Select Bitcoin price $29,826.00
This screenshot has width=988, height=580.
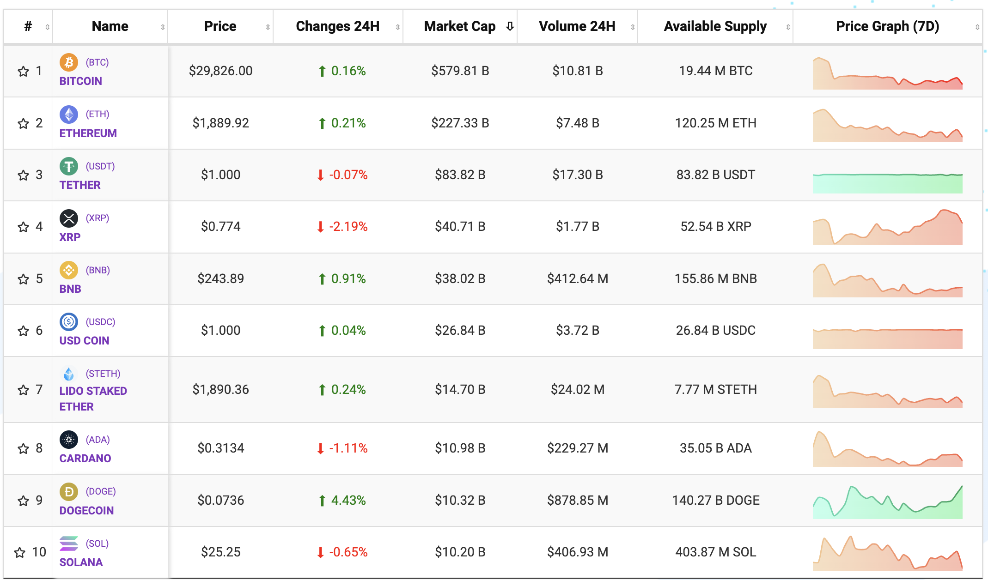click(x=221, y=71)
